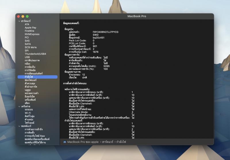Open หน่วยความจำ entry

coord(32,93)
